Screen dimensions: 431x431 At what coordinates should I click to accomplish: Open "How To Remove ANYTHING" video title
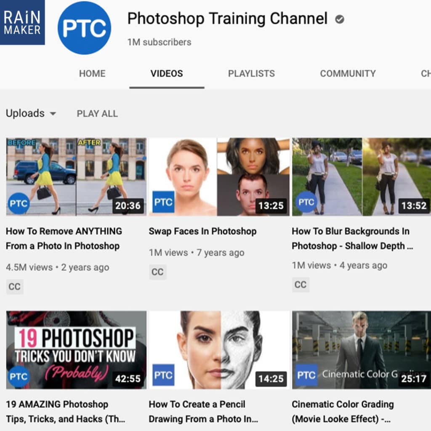coord(64,238)
